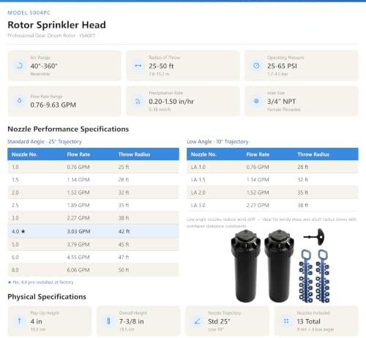
Task: Click the '25 ft' throw radius for nozzle 1.0
Action: (x=124, y=167)
